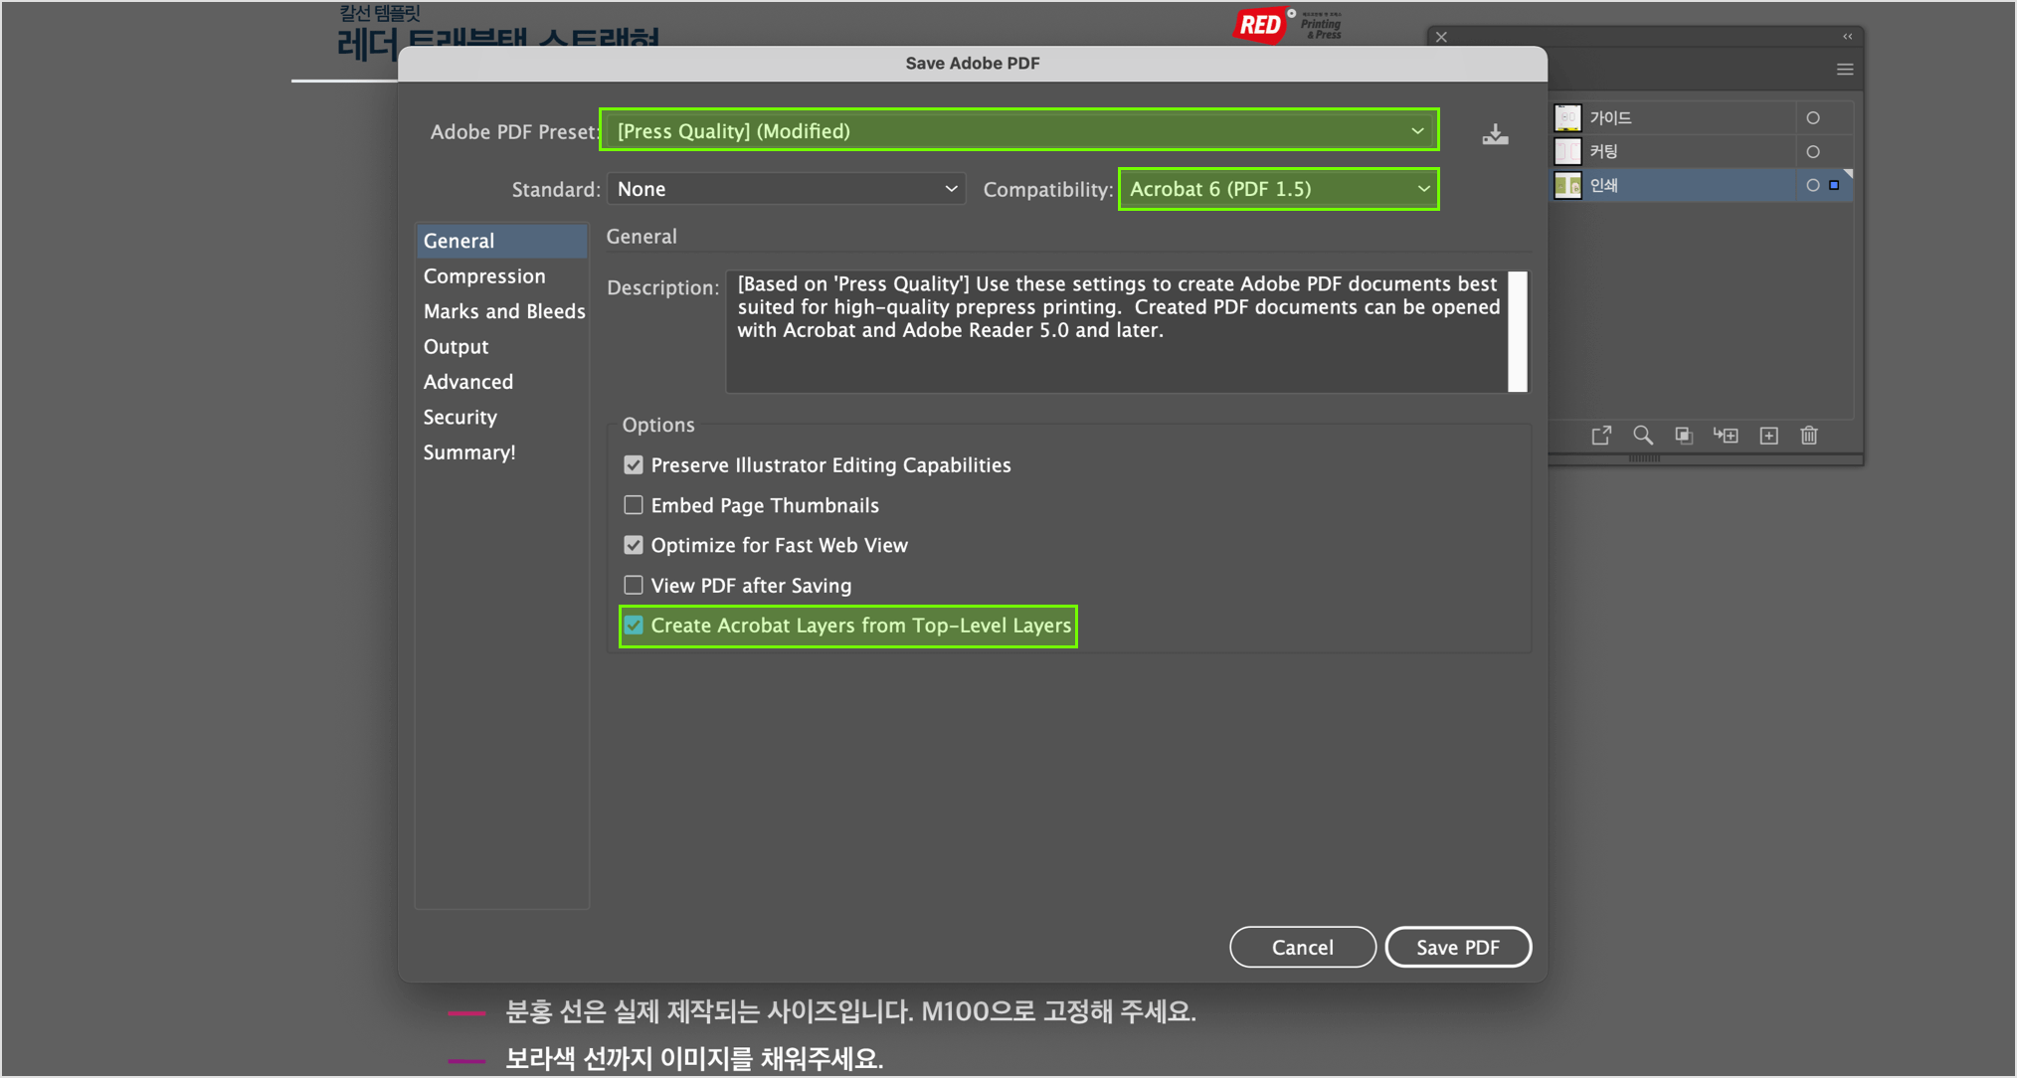Select the 가이드 layer name
The image size is (2017, 1078).
[x=1610, y=118]
